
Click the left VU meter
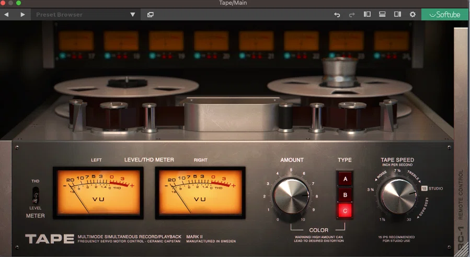point(98,193)
